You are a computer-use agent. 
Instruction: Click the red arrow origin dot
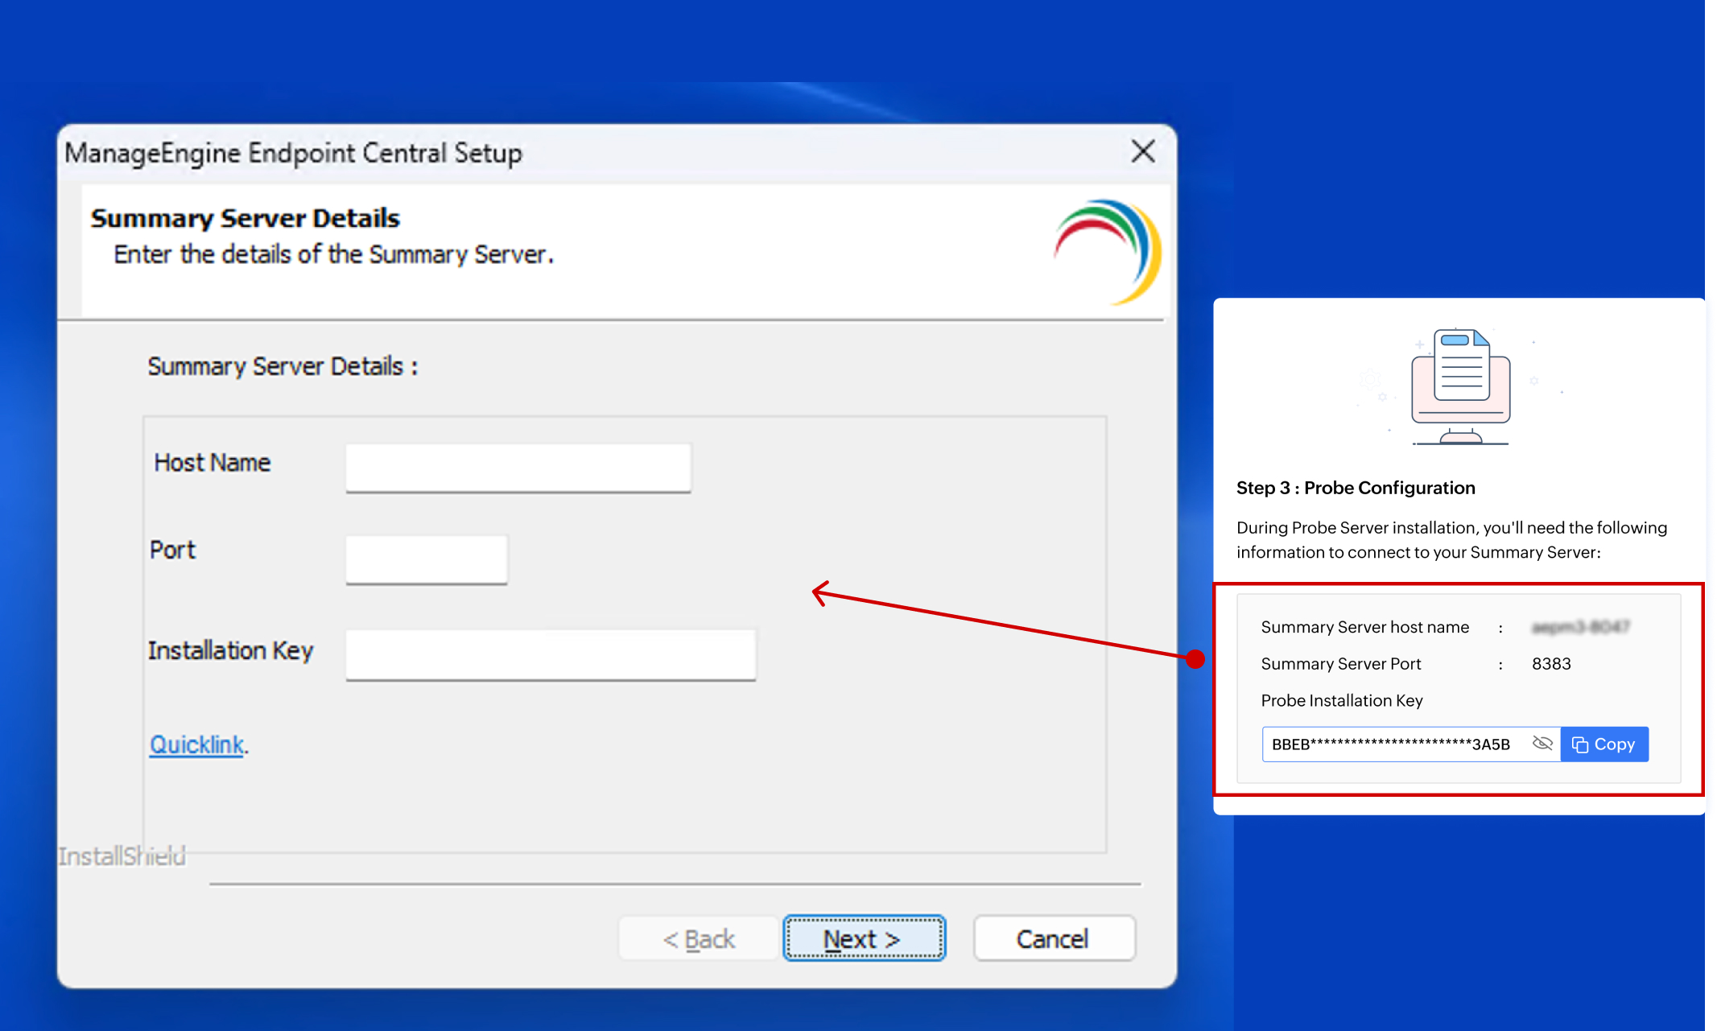coord(1195,659)
